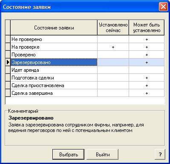Click the row selector of Не проверено
Viewport: 170px width, 164px height.
(8, 39)
